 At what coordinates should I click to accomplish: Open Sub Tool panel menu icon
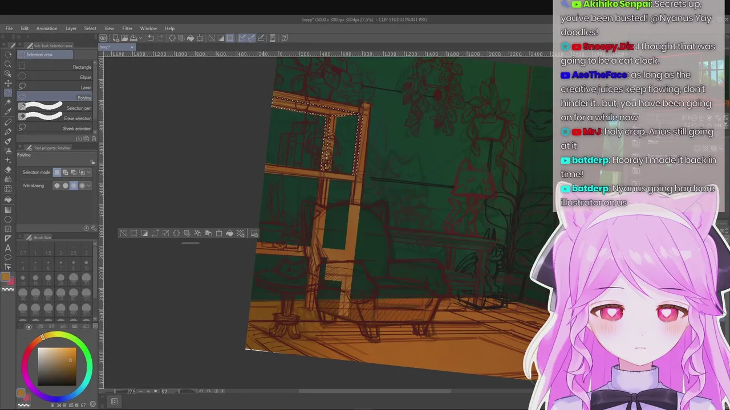(x=20, y=45)
